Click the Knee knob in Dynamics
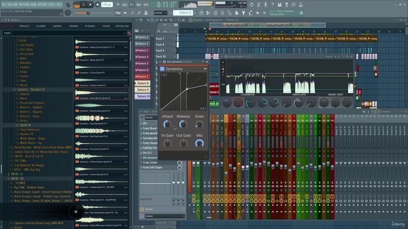Viewport: 408px width, 229px height. point(200,124)
